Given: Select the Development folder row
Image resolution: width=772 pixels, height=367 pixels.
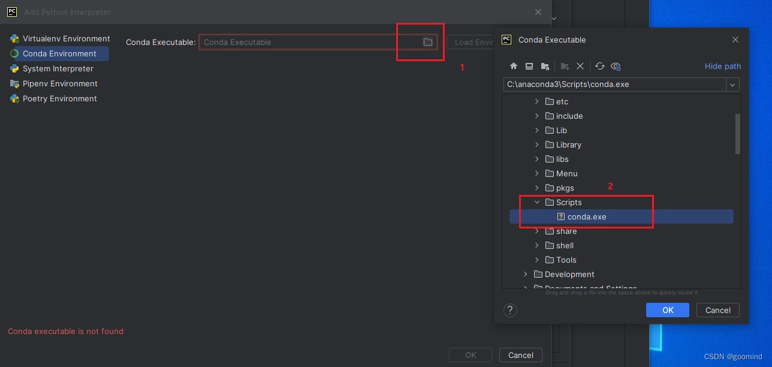Looking at the screenshot, I should click(x=622, y=274).
